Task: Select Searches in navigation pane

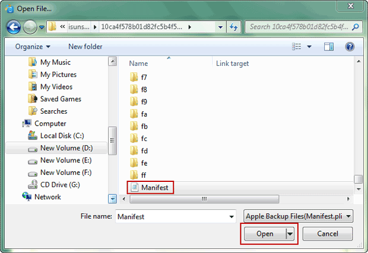Action: pyautogui.click(x=54, y=111)
